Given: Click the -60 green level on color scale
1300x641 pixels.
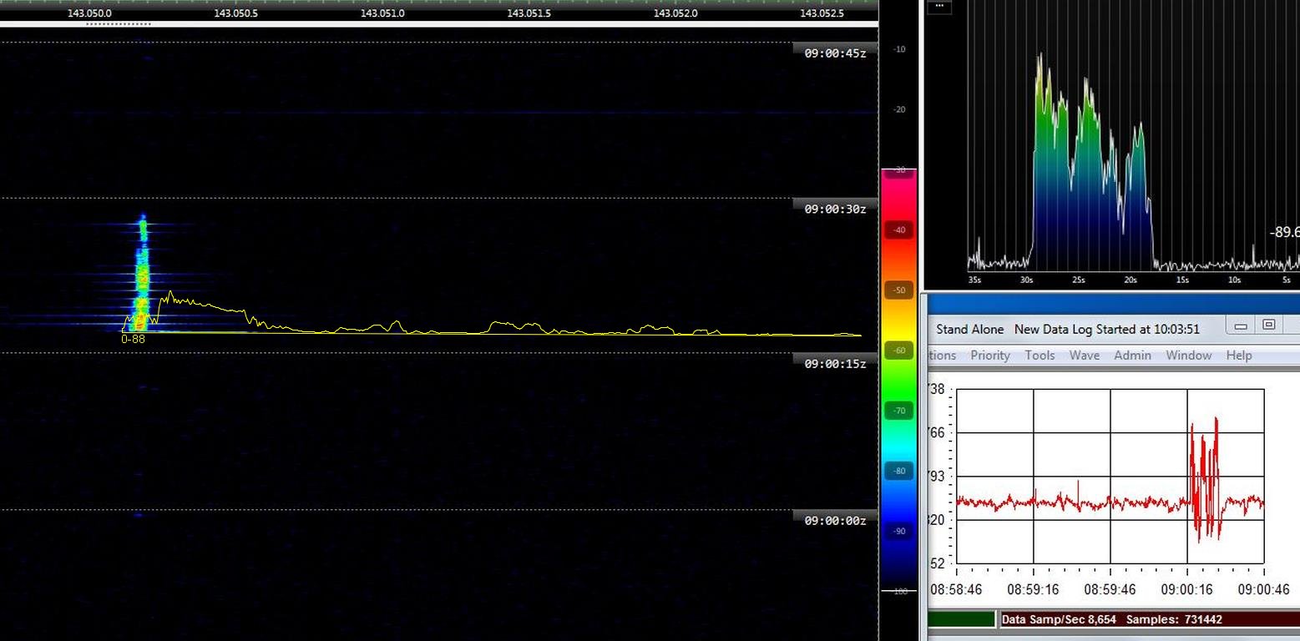Looking at the screenshot, I should (899, 351).
